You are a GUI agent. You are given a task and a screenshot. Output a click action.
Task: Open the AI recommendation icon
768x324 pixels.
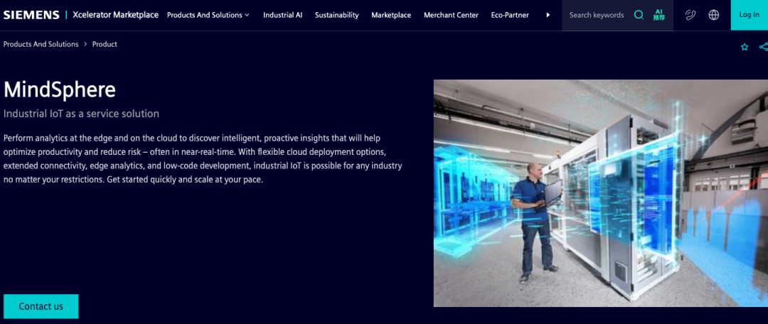[658, 15]
